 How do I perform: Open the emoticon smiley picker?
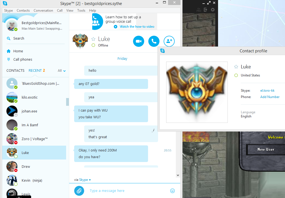click(x=172, y=191)
